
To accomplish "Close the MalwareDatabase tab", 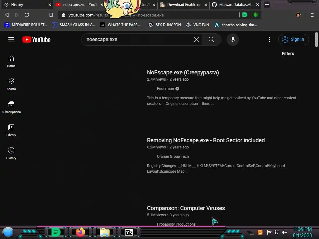I will (258, 5).
